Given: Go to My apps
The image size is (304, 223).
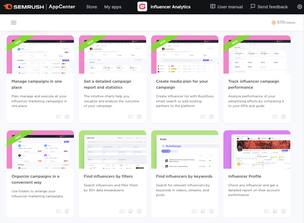Looking at the screenshot, I should 113,7.
